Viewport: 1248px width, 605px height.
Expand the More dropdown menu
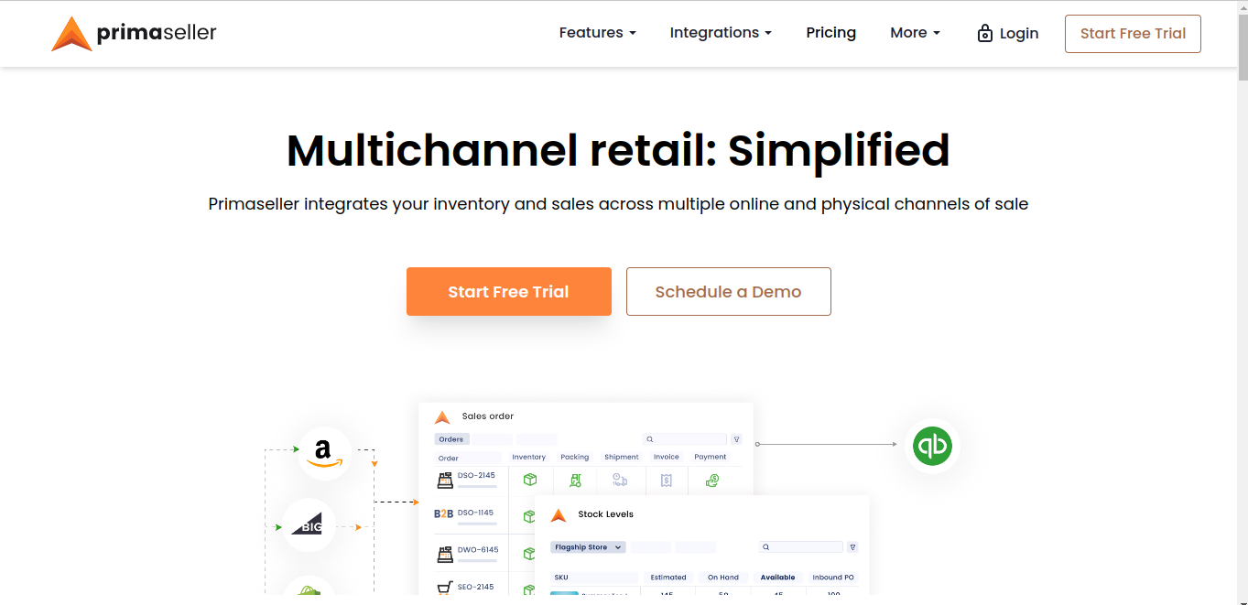915,33
